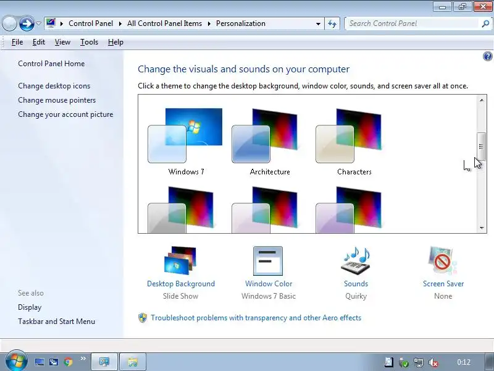The width and height of the screenshot is (494, 371).
Task: Open Desktop Background icon
Action: pyautogui.click(x=180, y=260)
